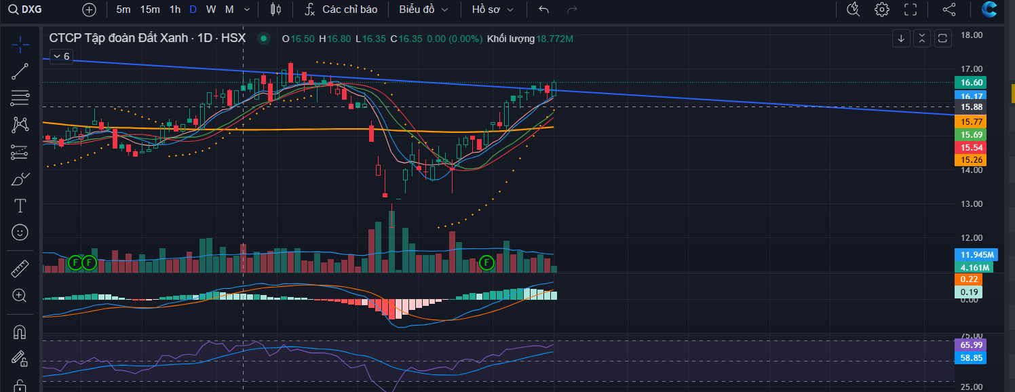Screen dimensions: 1015x392
Task: Select the pattern drawing tool
Action: (x=20, y=125)
